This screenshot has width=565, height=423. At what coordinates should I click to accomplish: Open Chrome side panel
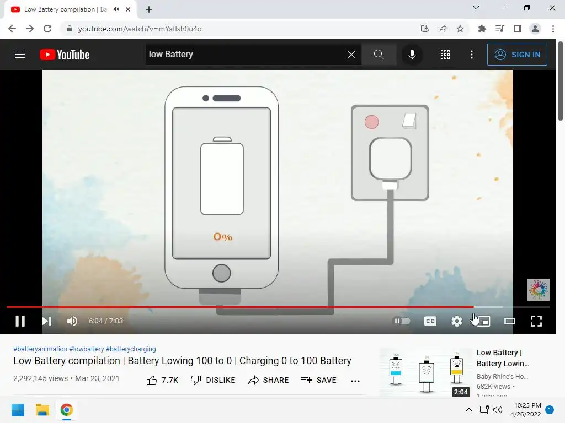click(x=518, y=29)
